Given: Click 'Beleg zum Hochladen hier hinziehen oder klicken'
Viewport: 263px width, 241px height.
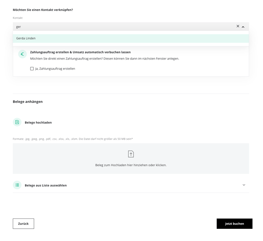Looking at the screenshot, I should pos(131,165).
